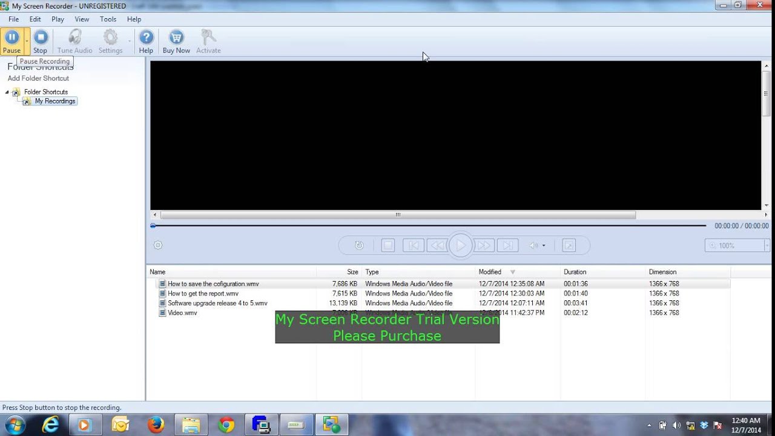Click the Action Center flag tray icon
The height and width of the screenshot is (436, 775).
[718, 426]
